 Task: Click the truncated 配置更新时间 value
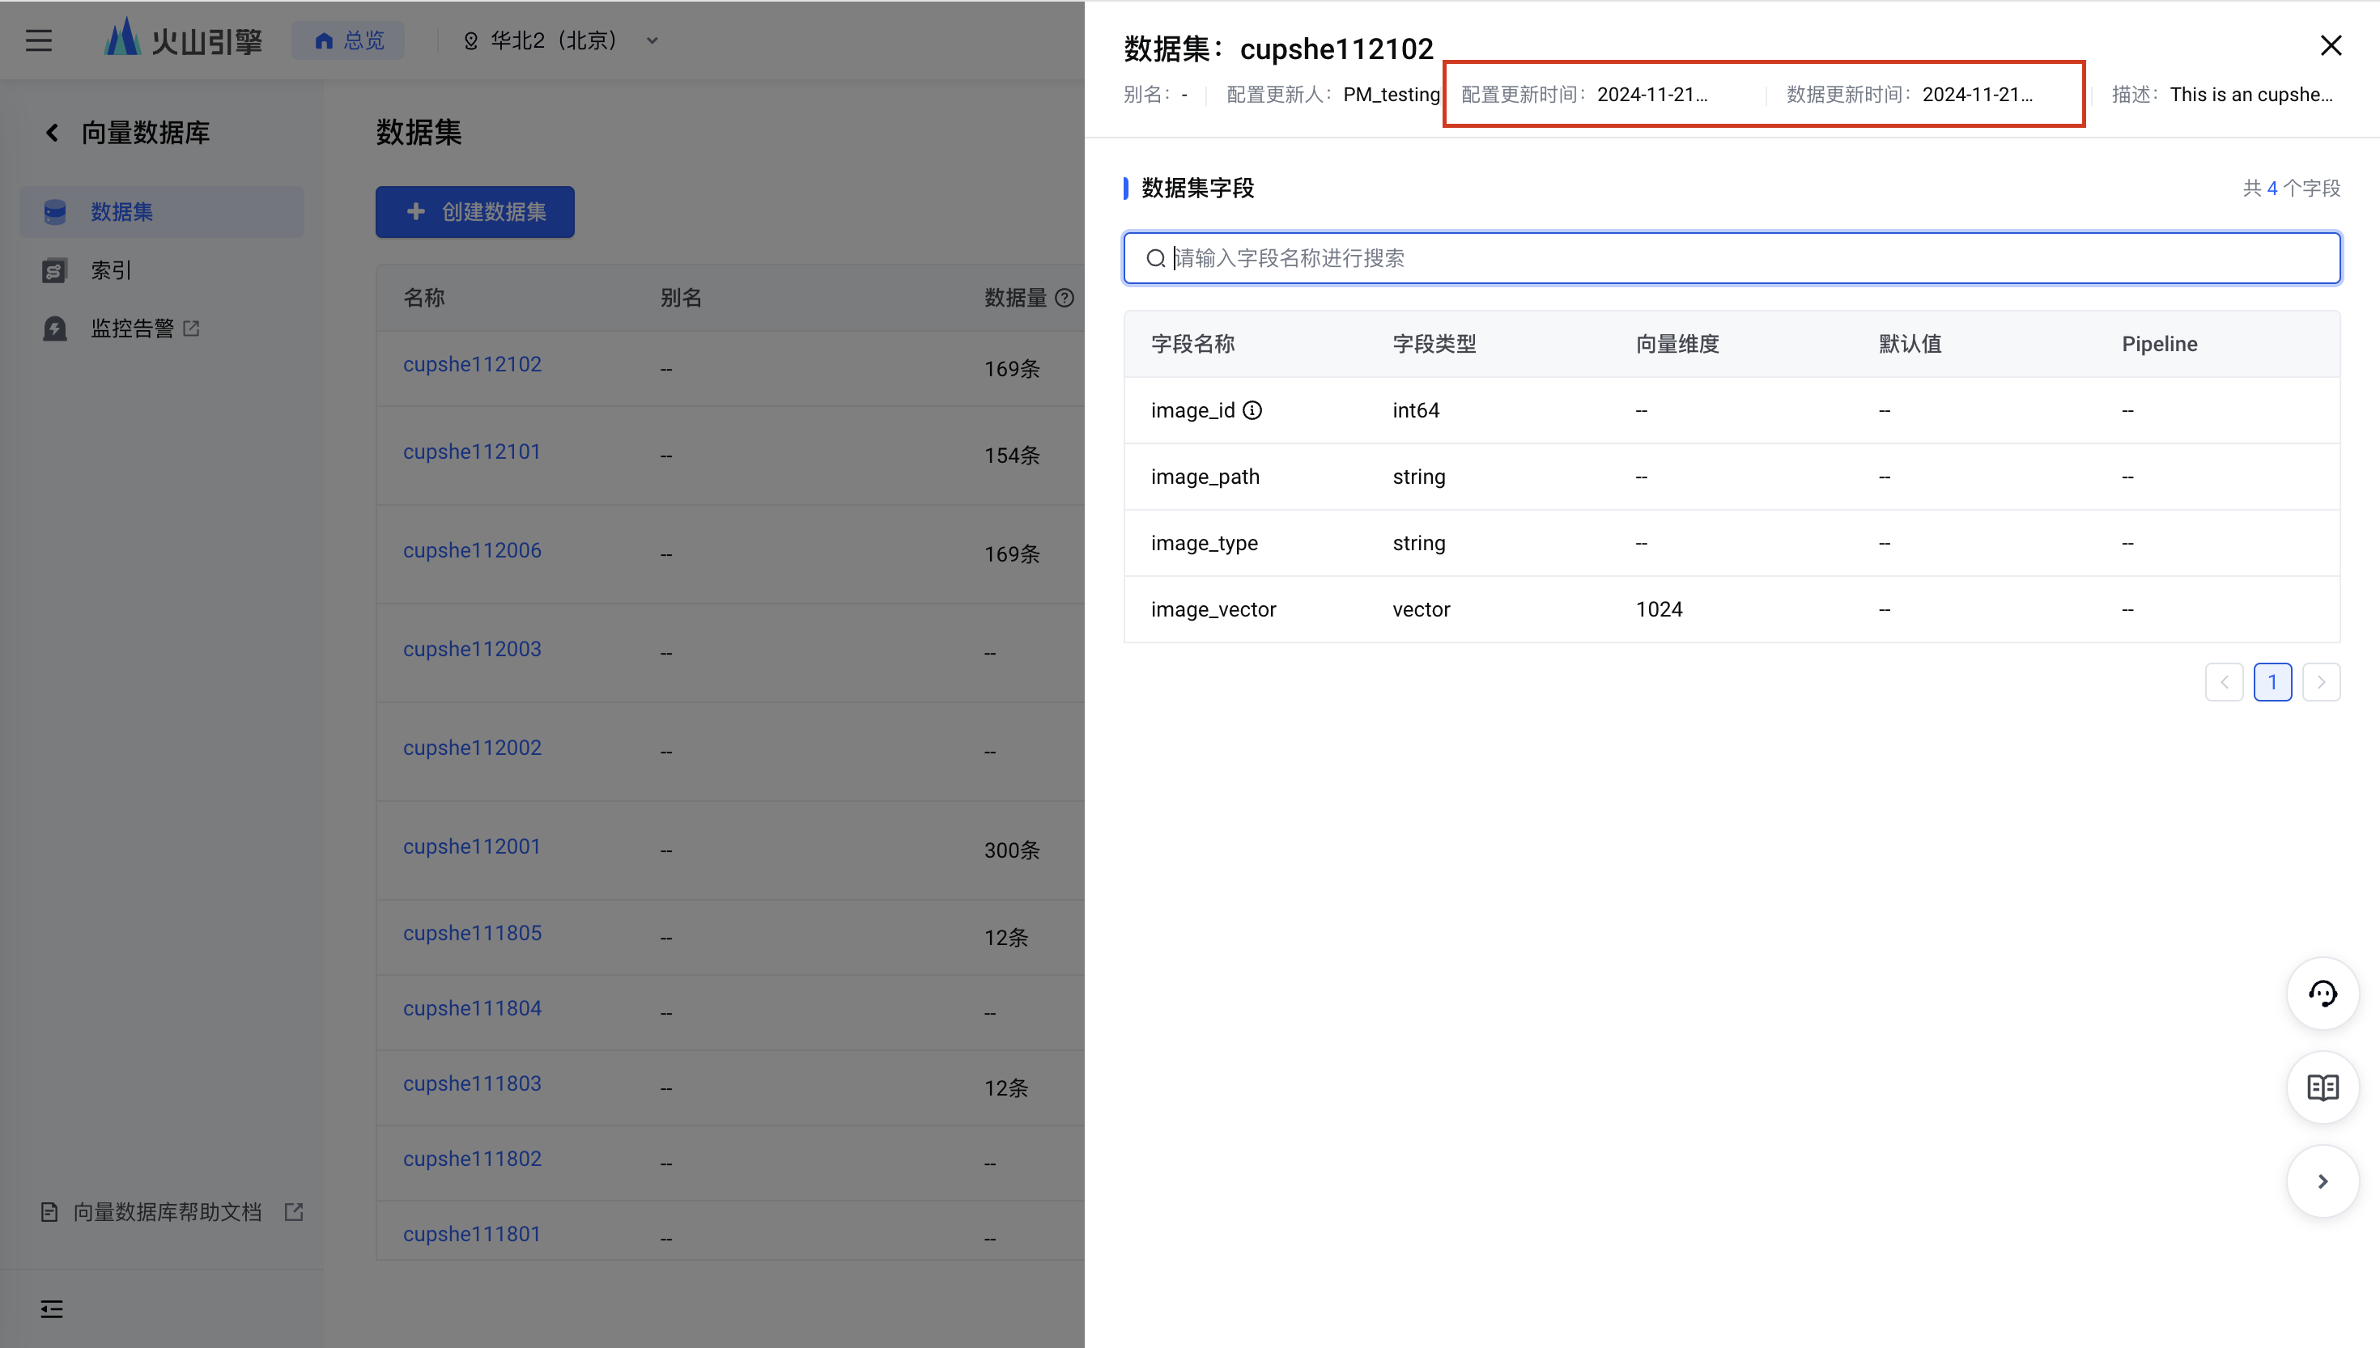(1652, 94)
